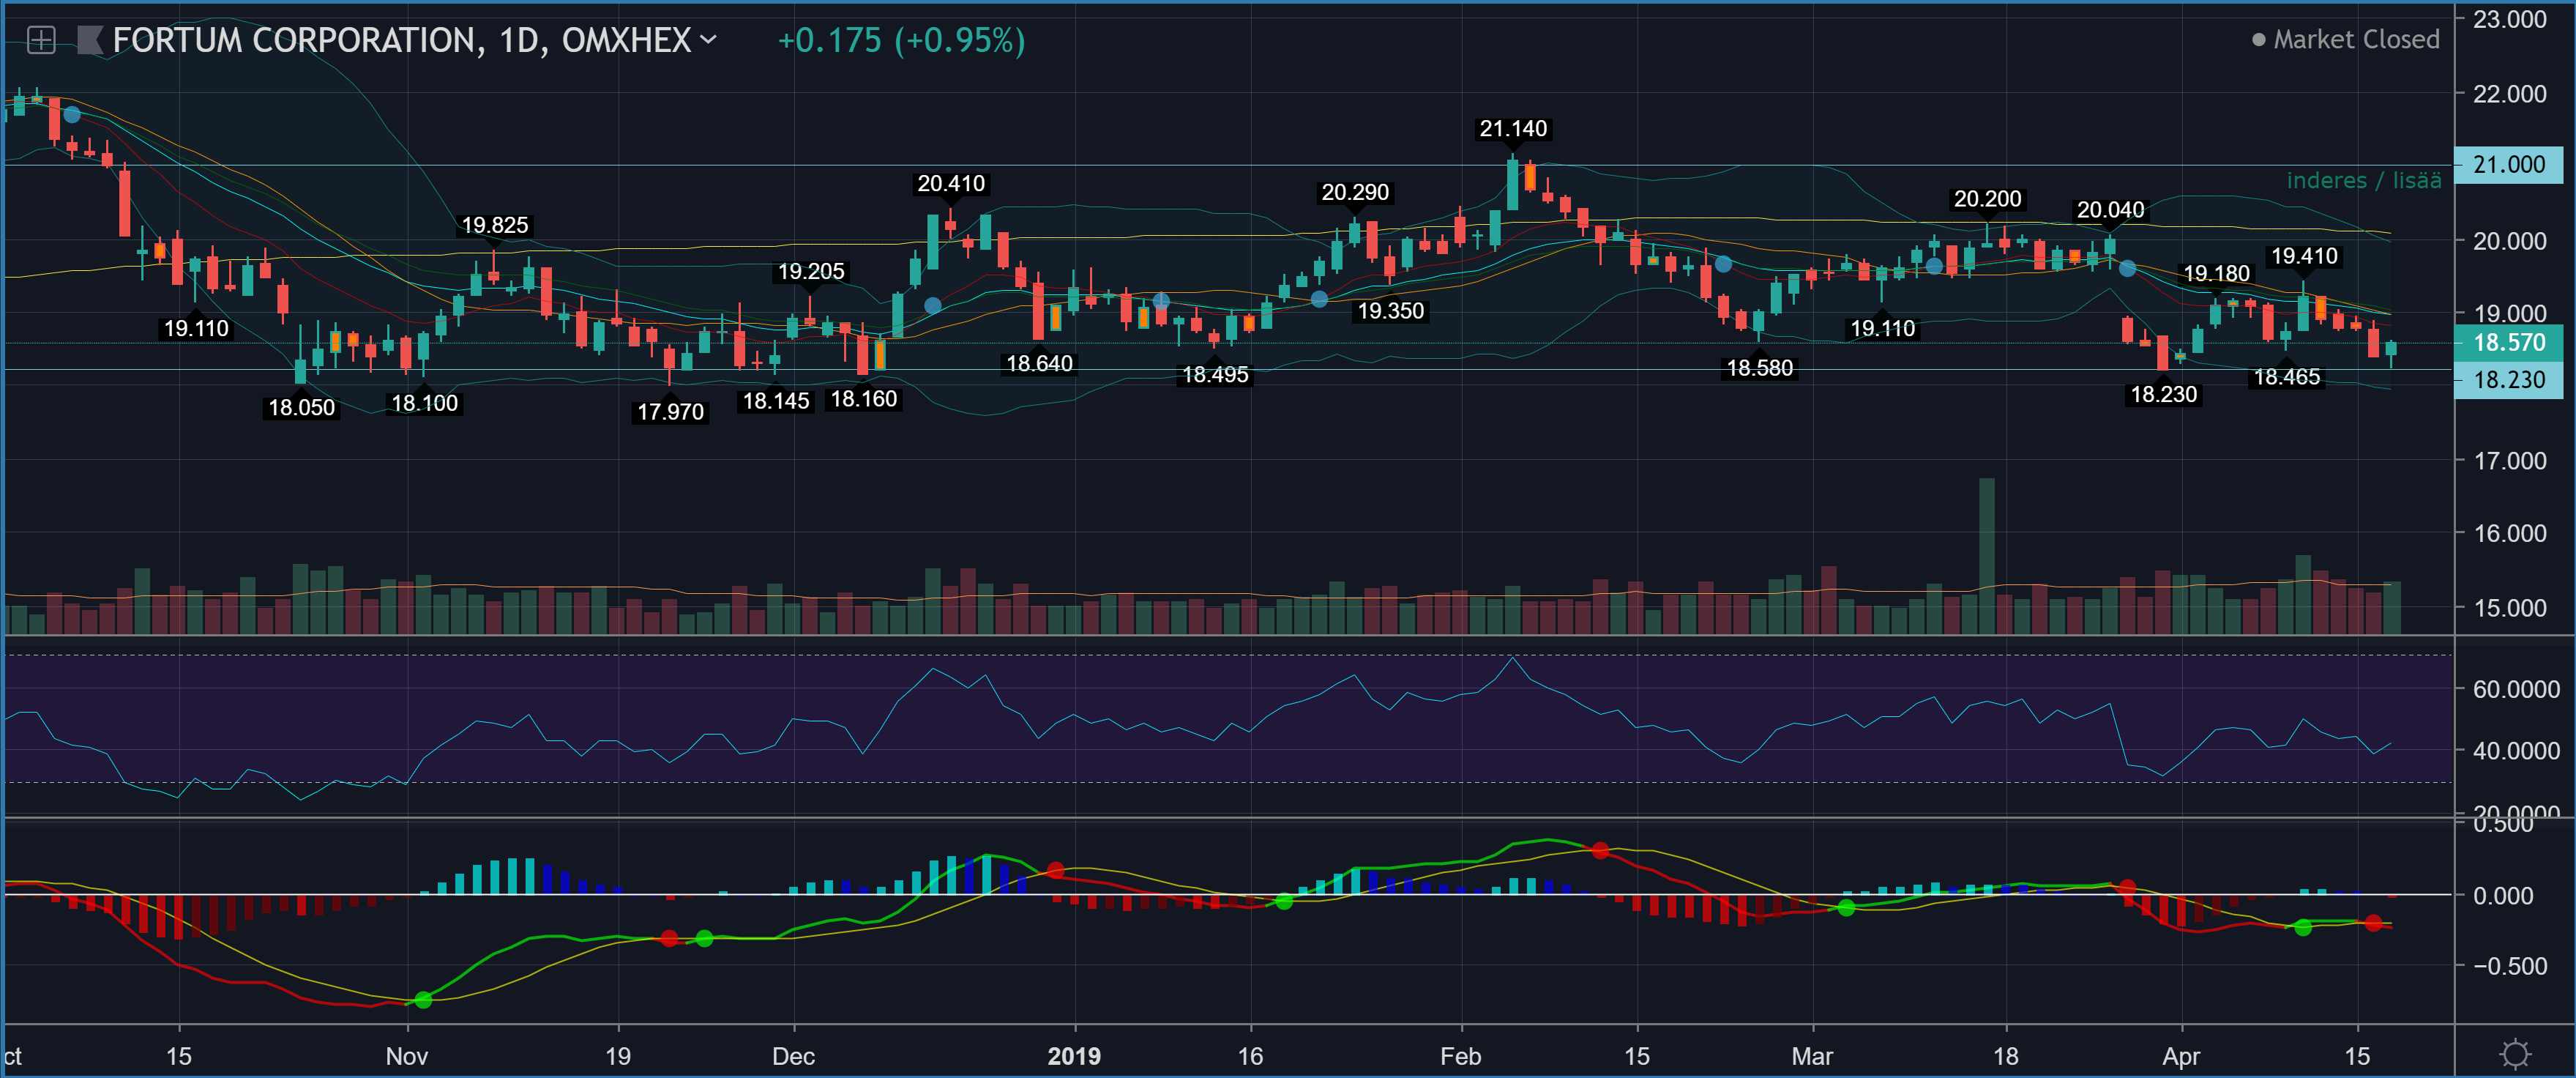Click the red MACD crossover dot in February
2576x1078 pixels.
pos(1600,850)
